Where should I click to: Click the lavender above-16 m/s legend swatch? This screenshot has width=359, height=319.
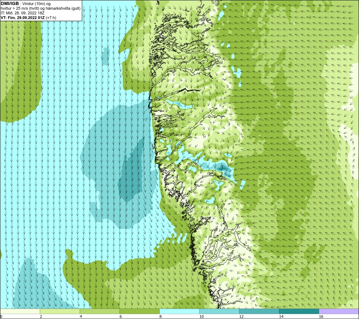(339, 311)
